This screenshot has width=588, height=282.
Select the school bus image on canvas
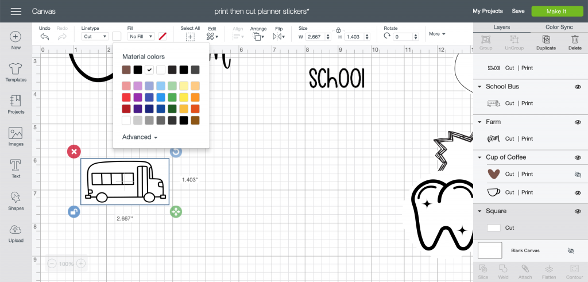tap(125, 182)
